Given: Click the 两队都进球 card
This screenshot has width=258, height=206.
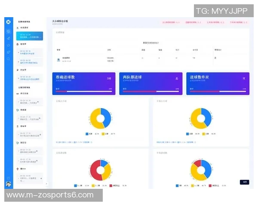Looking at the screenshot, I should [151, 84].
